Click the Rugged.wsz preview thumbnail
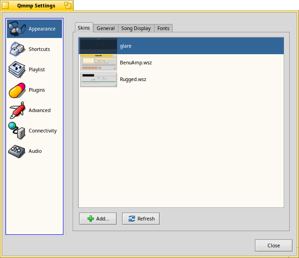This screenshot has width=299, height=258. 99,79
